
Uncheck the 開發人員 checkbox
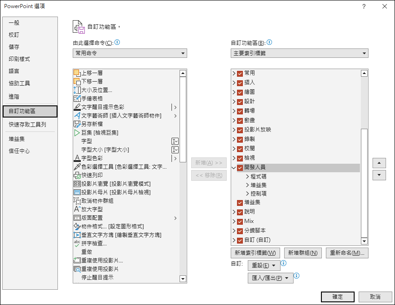coord(240,168)
